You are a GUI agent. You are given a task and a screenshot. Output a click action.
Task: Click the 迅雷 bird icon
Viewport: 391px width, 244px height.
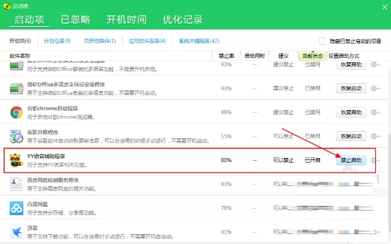[x=16, y=232]
